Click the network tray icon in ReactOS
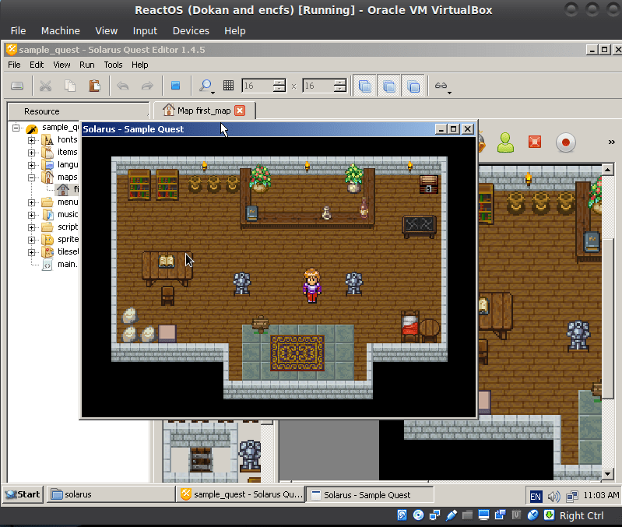The height and width of the screenshot is (527, 622). 572,496
